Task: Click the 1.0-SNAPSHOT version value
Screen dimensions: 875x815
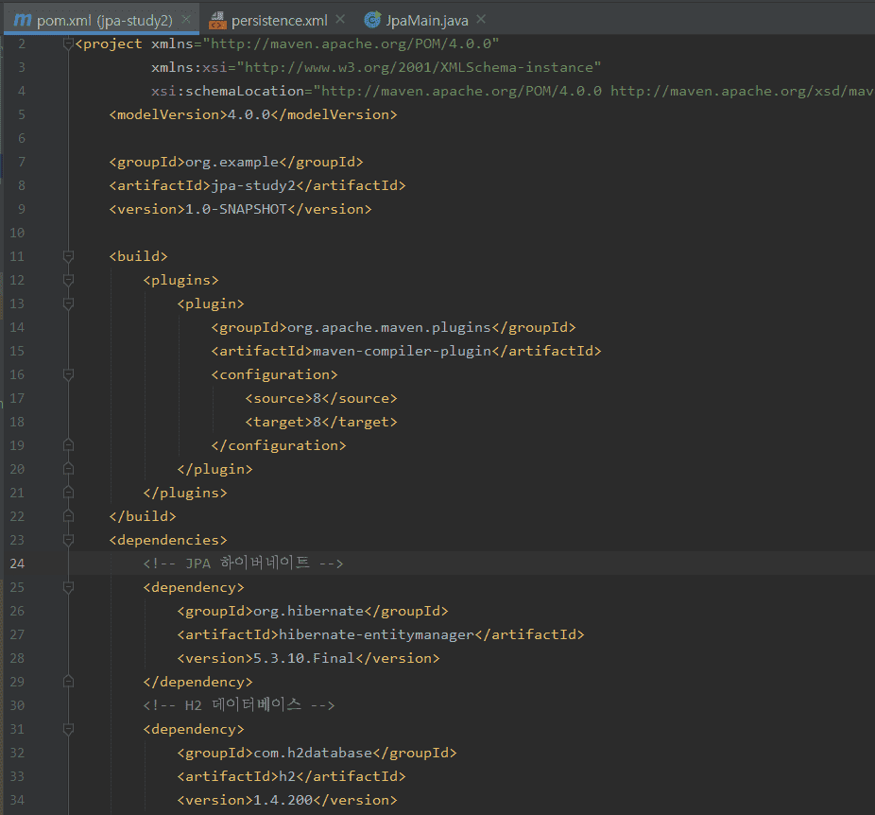Action: point(236,209)
